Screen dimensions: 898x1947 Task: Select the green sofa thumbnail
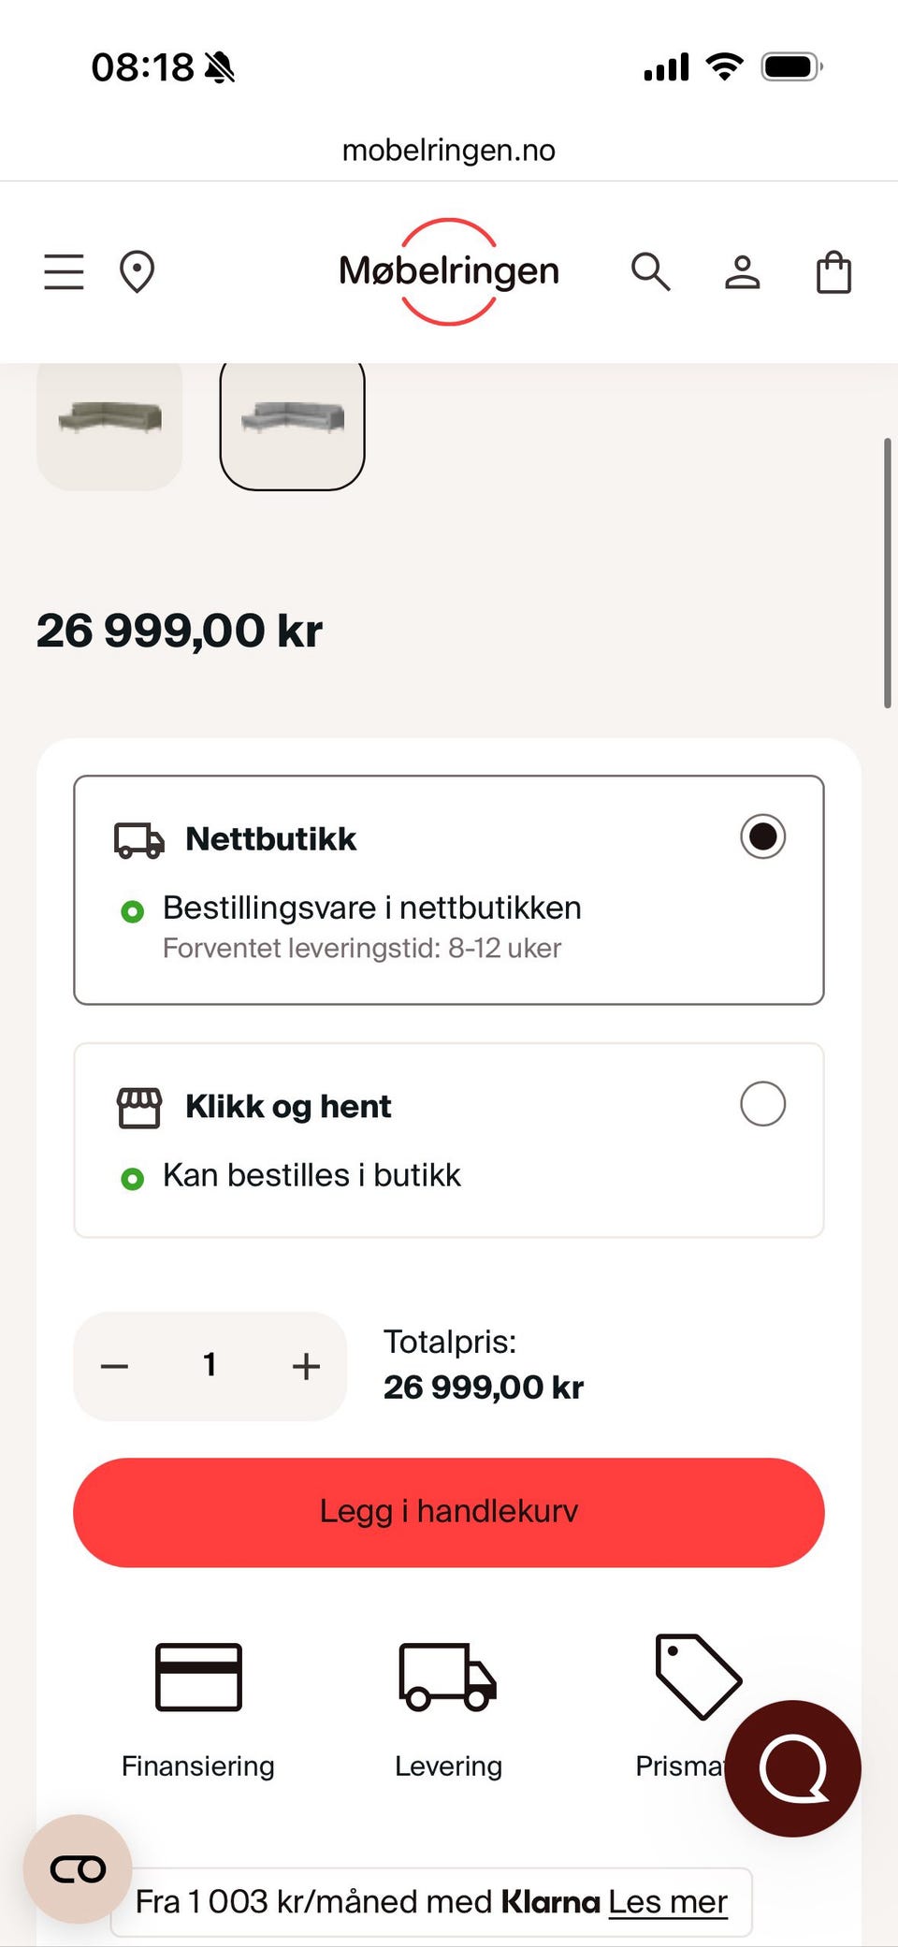tap(109, 424)
